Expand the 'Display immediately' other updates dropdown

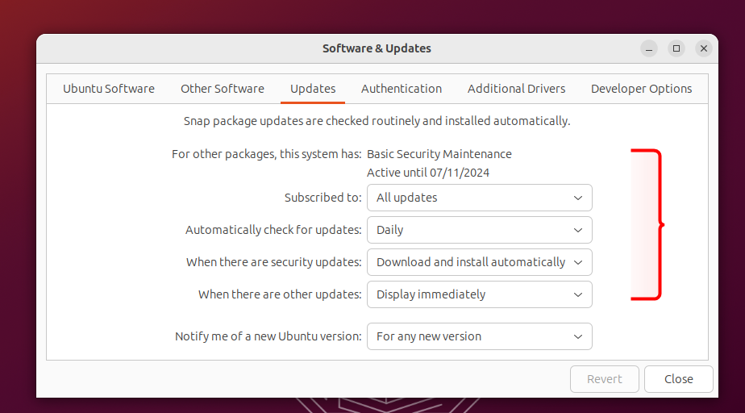[479, 294]
